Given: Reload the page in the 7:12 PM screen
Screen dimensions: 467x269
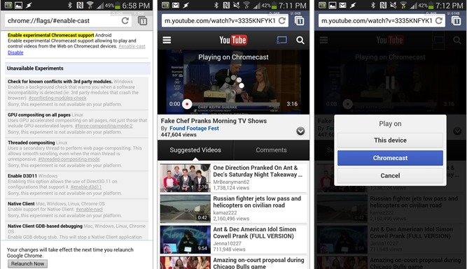Looking at the screenshot, I should 439,20.
